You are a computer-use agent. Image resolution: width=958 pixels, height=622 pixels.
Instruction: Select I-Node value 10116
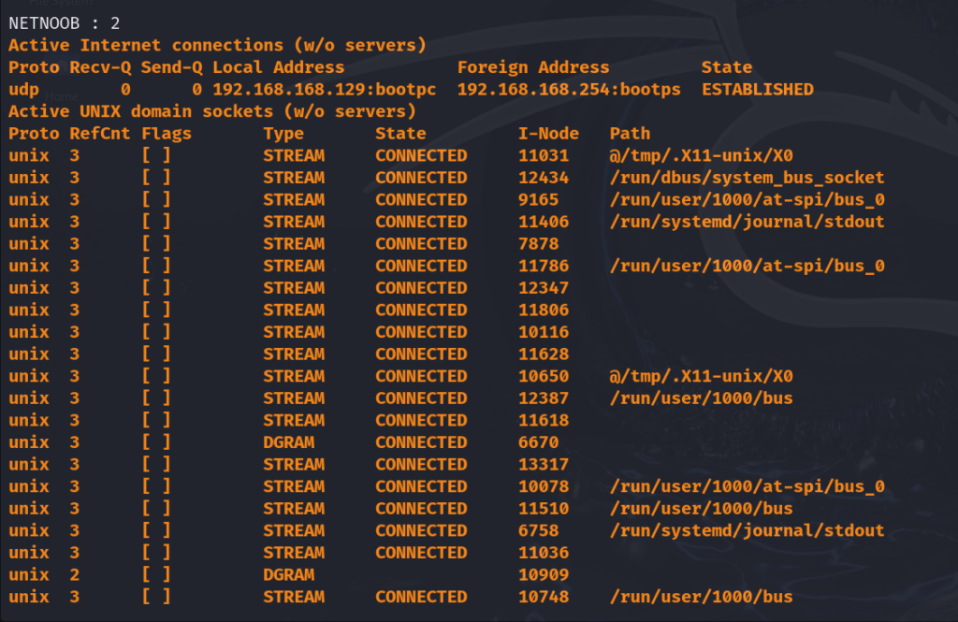pos(544,332)
